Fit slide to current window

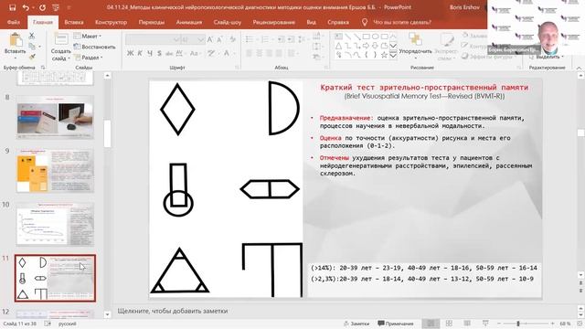[x=580, y=324]
